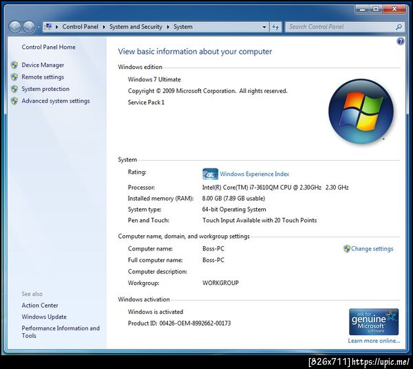
Task: Click 'View basic information about your computer' heading
Action: point(195,52)
